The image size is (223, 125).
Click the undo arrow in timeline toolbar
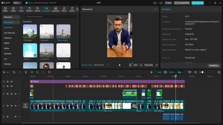[x=14, y=72]
